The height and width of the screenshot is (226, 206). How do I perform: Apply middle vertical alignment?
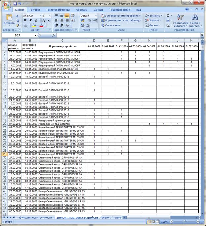click(62, 16)
